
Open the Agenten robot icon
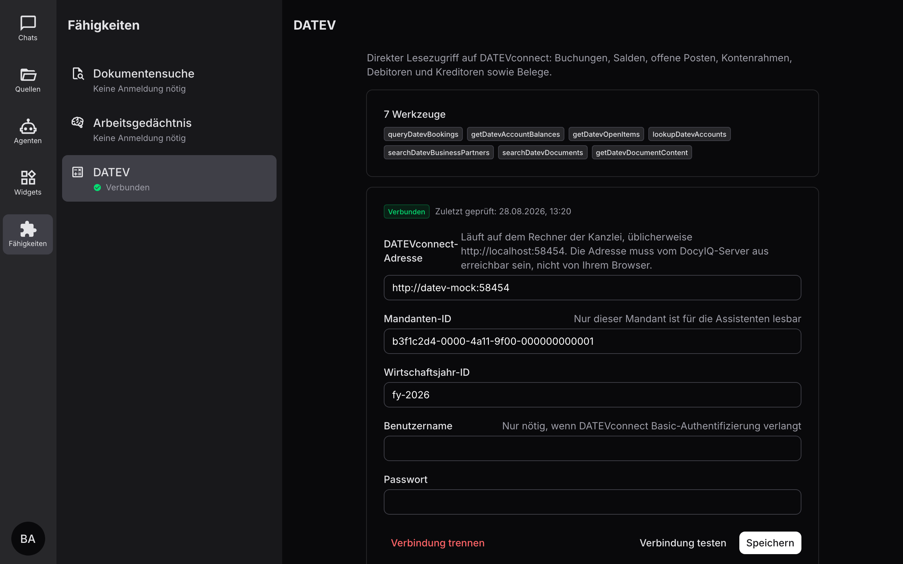coord(28,126)
